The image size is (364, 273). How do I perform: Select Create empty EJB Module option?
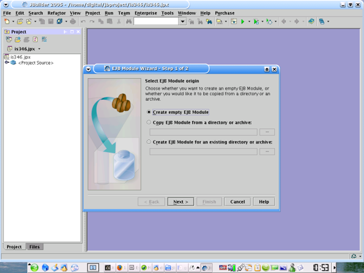[x=149, y=112]
